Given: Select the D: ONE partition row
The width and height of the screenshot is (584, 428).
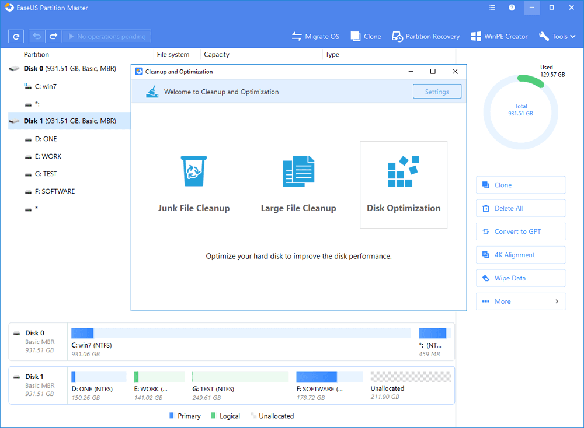Looking at the screenshot, I should point(69,139).
